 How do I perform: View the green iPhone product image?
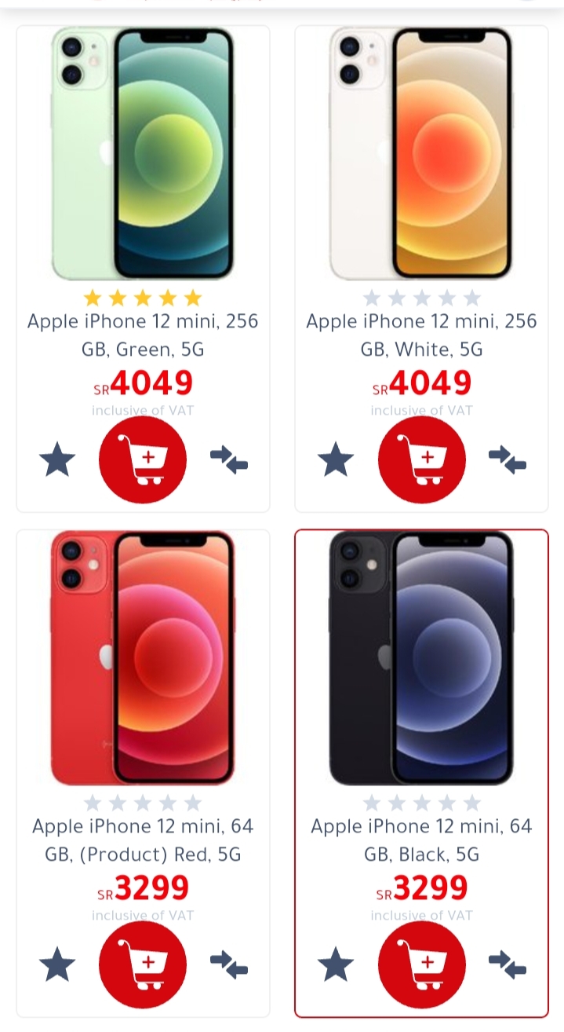pyautogui.click(x=143, y=154)
